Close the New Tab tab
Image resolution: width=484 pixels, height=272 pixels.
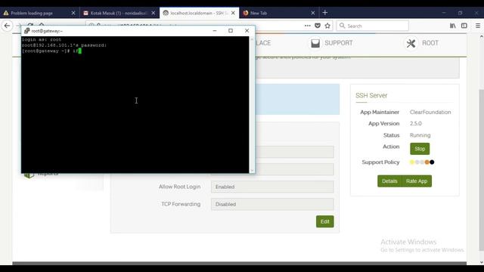pos(312,13)
